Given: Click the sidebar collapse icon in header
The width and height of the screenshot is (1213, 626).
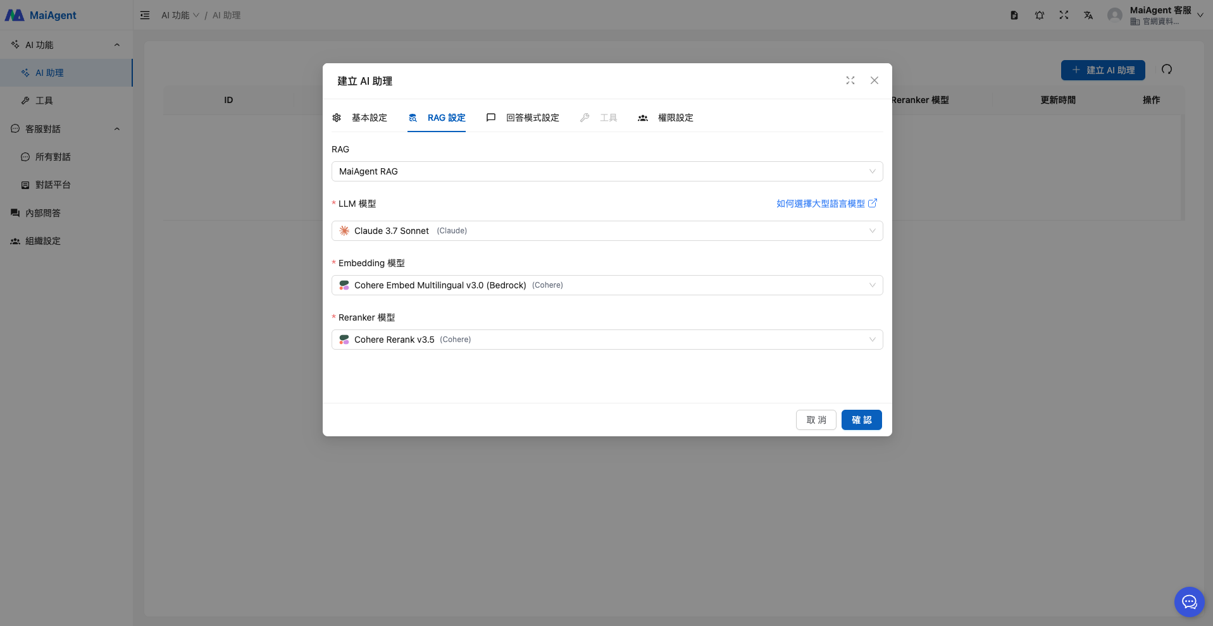Looking at the screenshot, I should click(145, 15).
